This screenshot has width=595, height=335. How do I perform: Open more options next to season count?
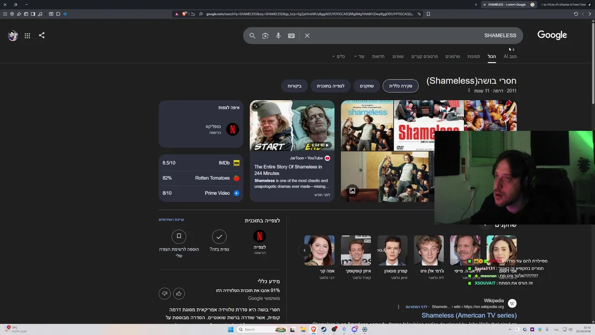pyautogui.click(x=469, y=91)
